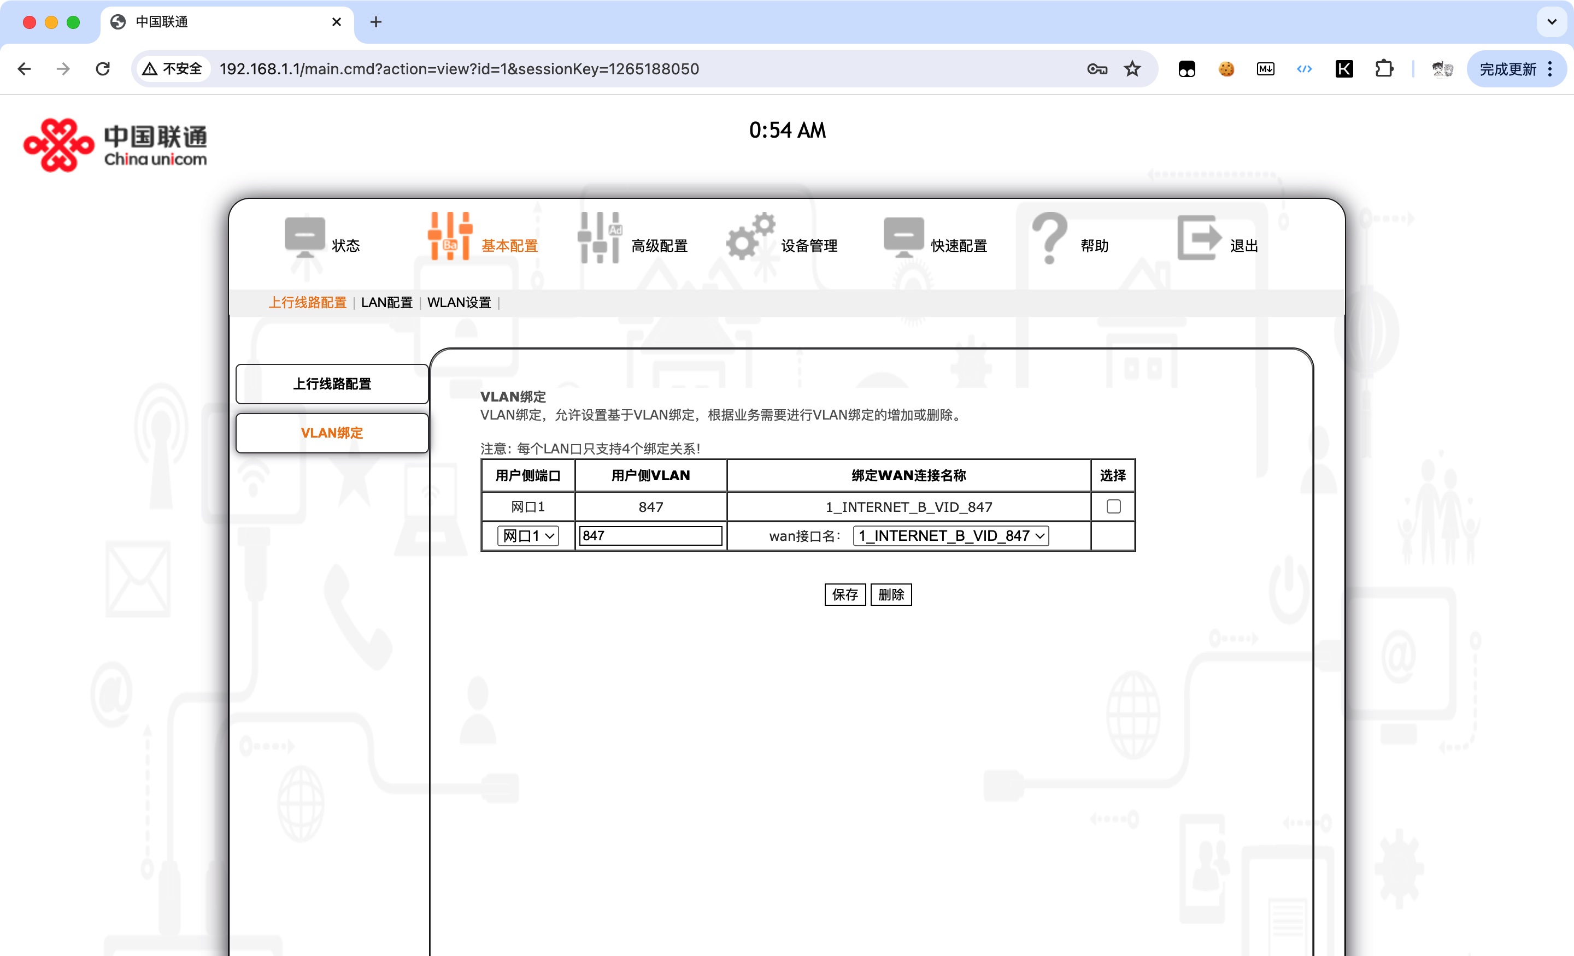This screenshot has width=1574, height=956.
Task: Open the black K extension icon
Action: 1344,69
